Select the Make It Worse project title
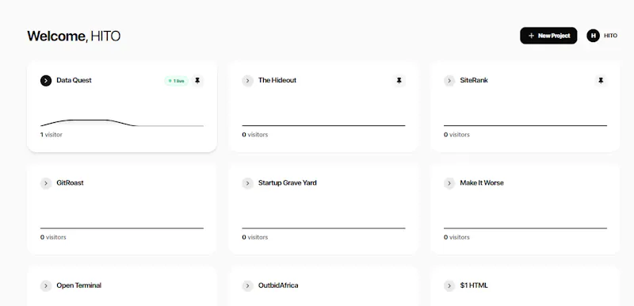 482,182
